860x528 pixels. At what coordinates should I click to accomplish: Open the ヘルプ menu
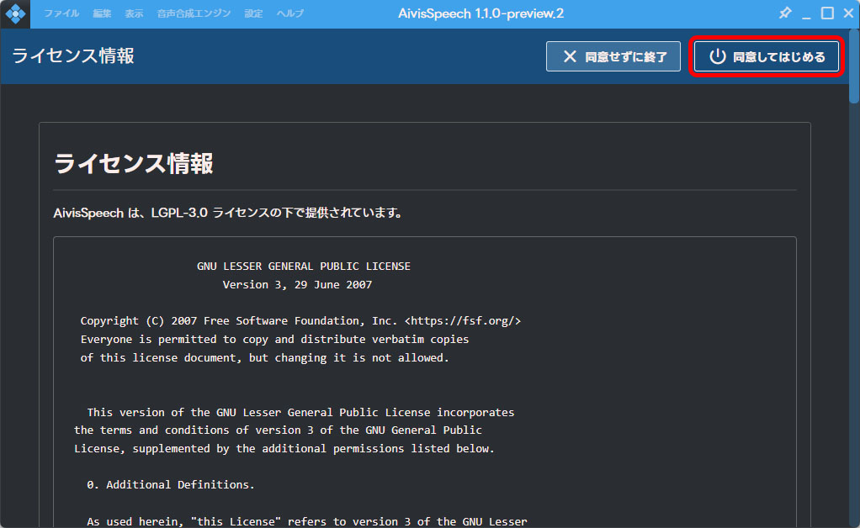click(290, 13)
